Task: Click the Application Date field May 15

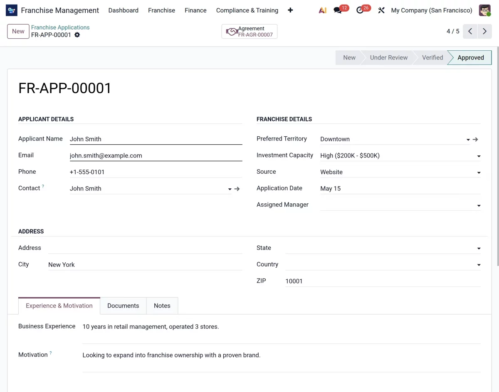Action: pos(400,189)
